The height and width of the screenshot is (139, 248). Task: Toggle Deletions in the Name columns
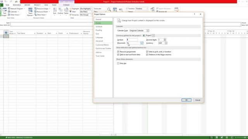coord(147,55)
